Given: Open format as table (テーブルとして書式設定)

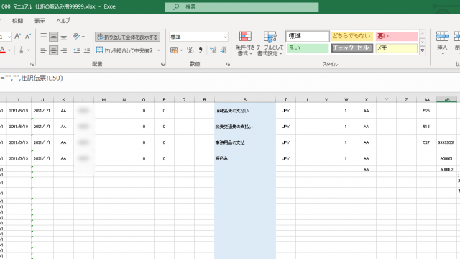Looking at the screenshot, I should (x=270, y=43).
